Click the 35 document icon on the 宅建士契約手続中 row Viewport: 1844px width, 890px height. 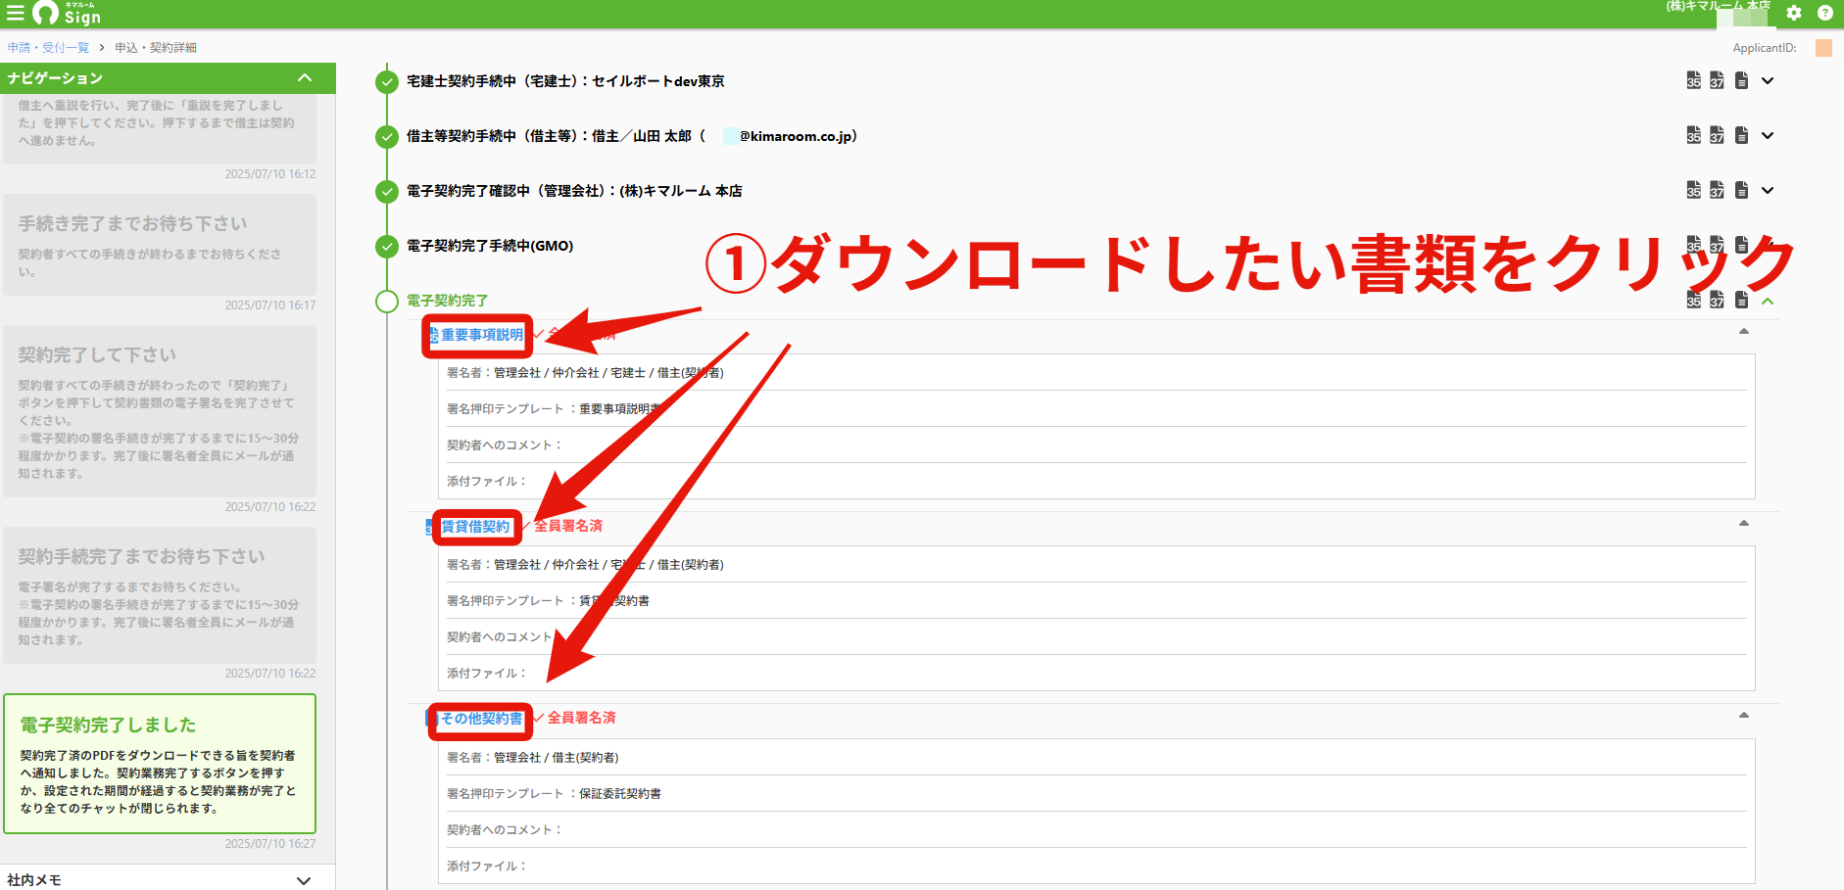[x=1693, y=80]
